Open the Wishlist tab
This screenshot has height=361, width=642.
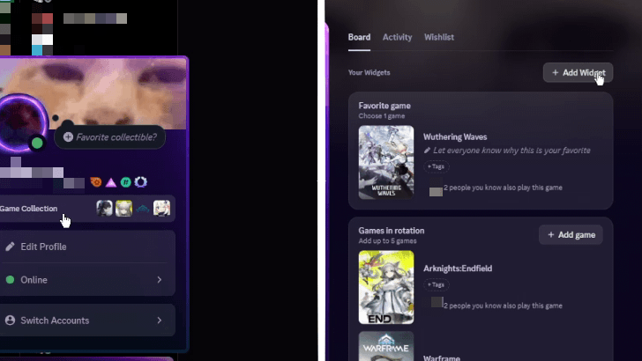439,37
